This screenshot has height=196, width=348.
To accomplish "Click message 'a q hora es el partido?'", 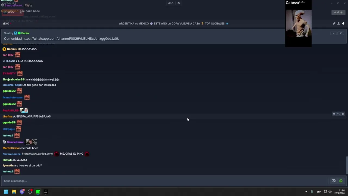I will point(28,166).
